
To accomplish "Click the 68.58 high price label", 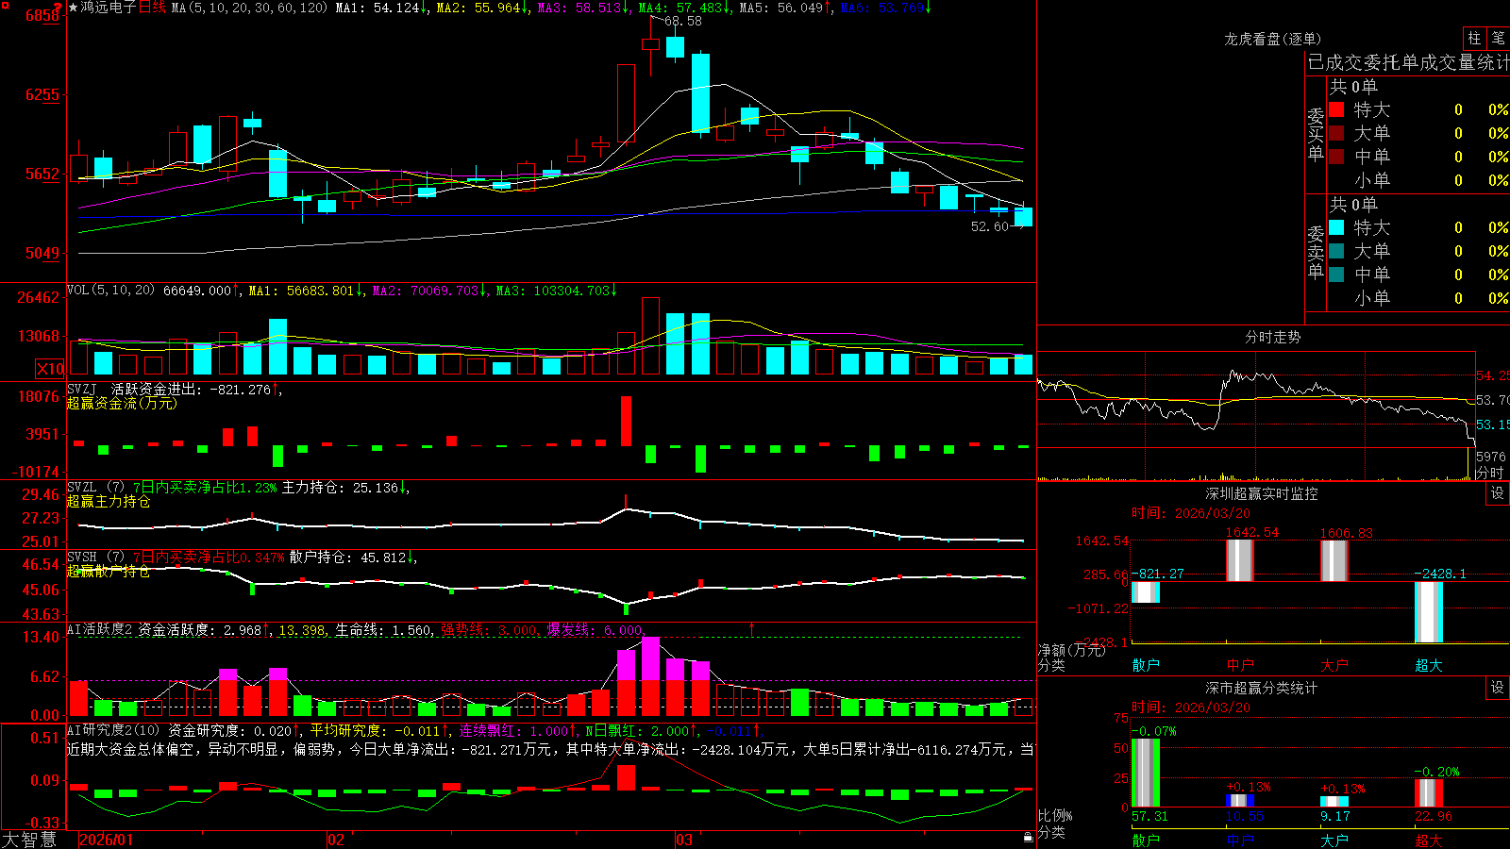I will coord(682,21).
